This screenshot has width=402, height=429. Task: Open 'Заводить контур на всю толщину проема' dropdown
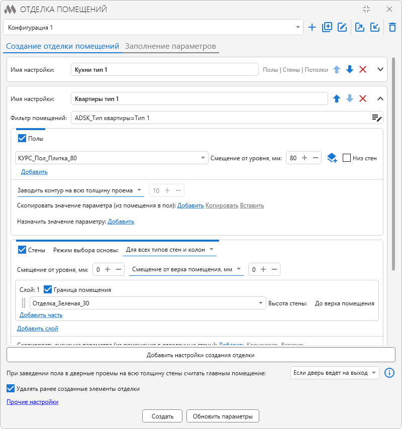[80, 190]
